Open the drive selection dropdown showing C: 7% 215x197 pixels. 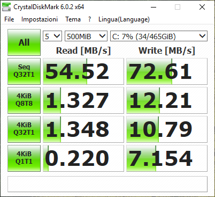(x=159, y=36)
